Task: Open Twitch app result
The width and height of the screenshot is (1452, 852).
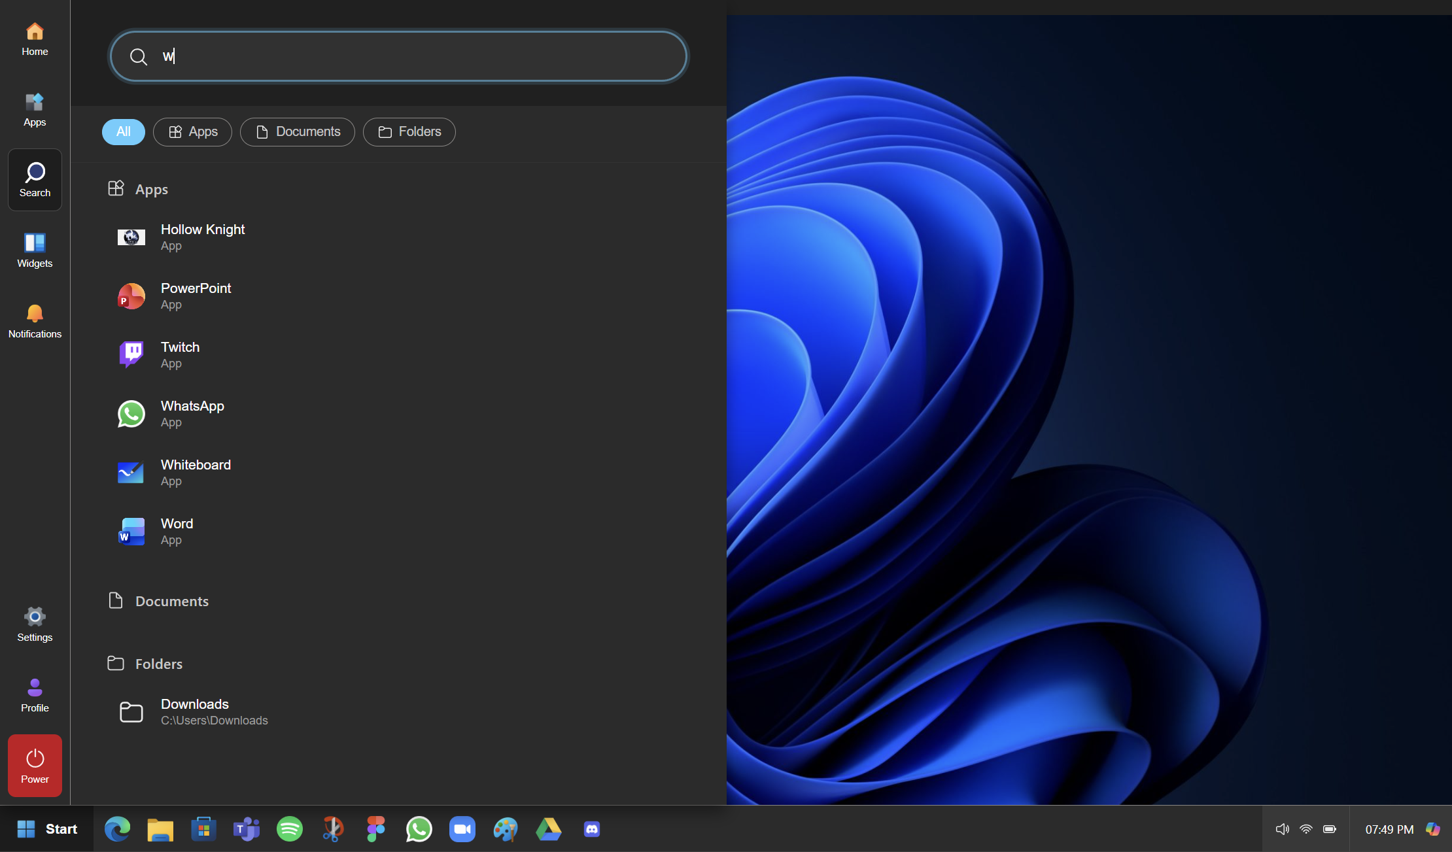Action: (180, 354)
